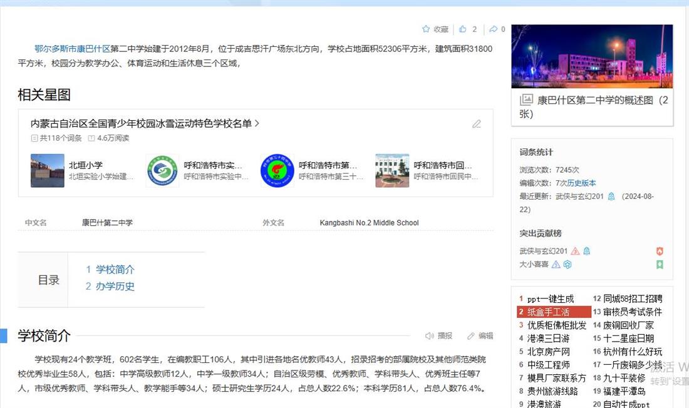689x408 pixels.
Task: Click 同城58招工招聘 in the hot list
Action: 633,298
